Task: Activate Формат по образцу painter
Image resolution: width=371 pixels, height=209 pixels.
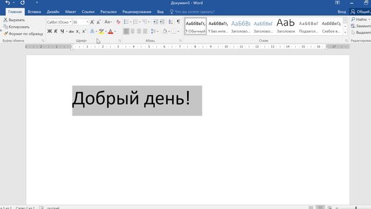Action: click(23, 34)
